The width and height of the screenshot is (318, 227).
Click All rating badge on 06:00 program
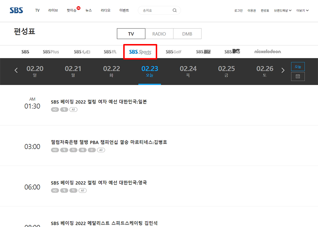point(82,191)
